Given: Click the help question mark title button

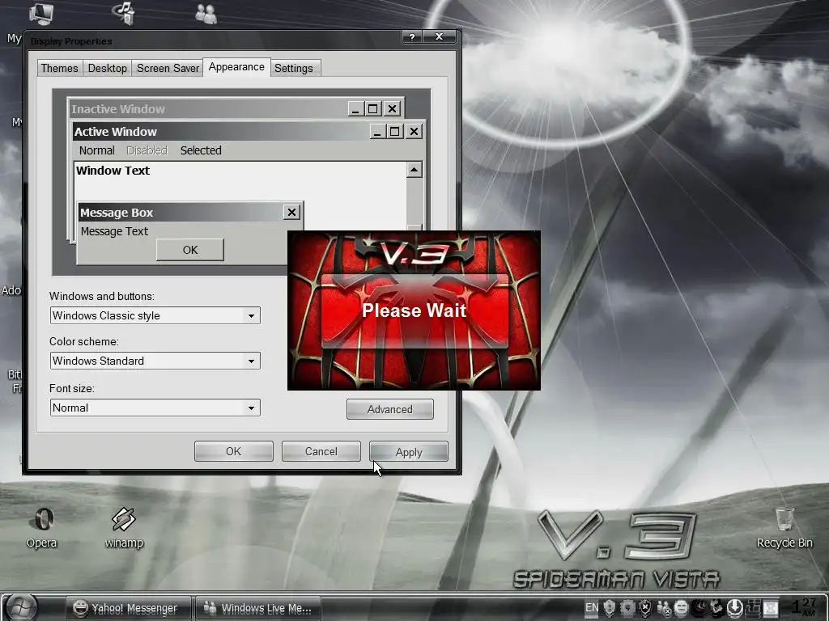Looking at the screenshot, I should pos(412,36).
